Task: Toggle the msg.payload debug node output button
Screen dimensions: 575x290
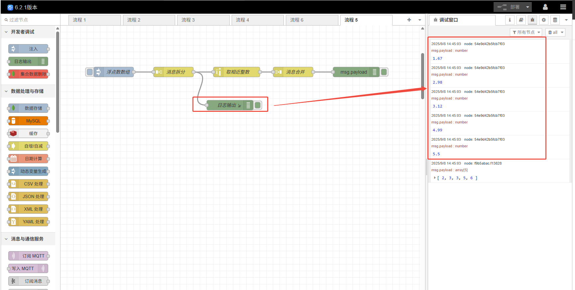Action: [x=384, y=72]
